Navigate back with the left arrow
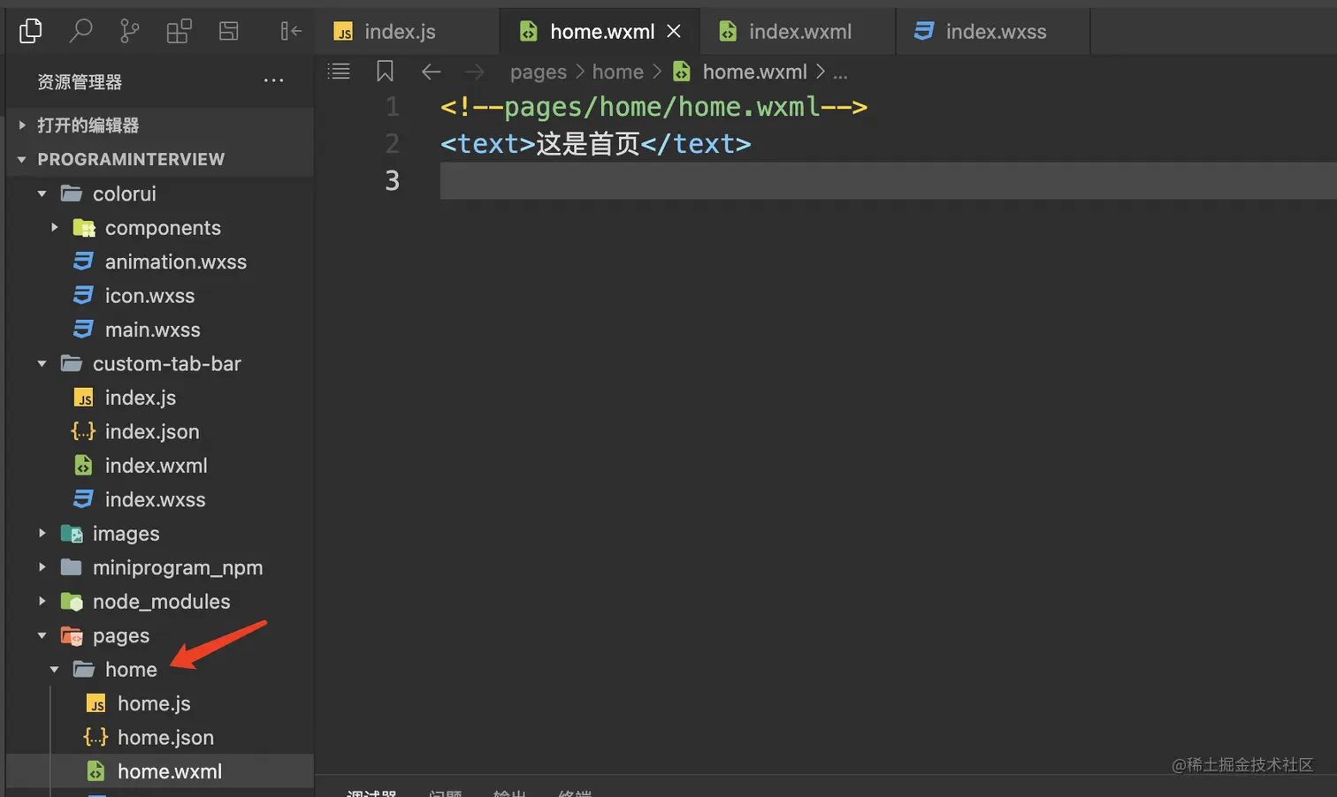Image resolution: width=1337 pixels, height=797 pixels. click(432, 72)
